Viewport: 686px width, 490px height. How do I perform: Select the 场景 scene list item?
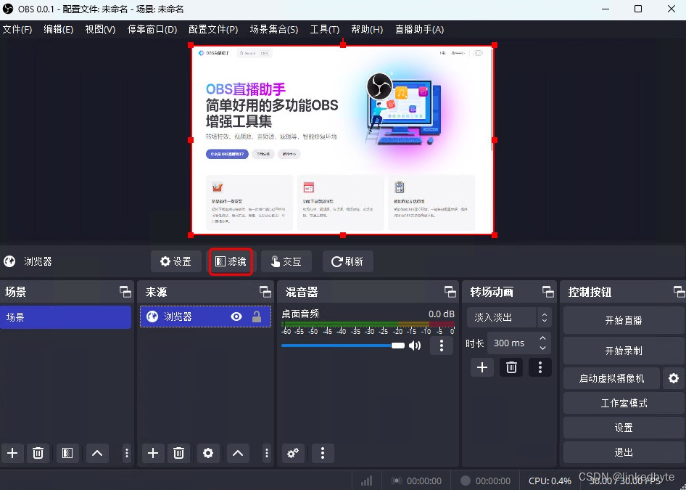click(x=65, y=317)
